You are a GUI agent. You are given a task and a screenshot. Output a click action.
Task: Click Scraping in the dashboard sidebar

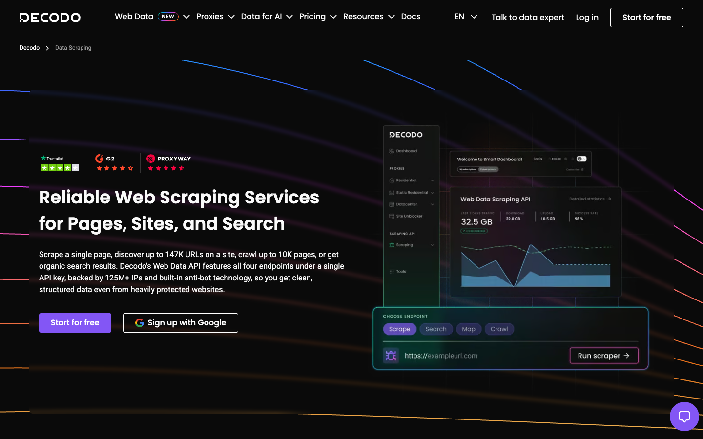click(x=411, y=245)
